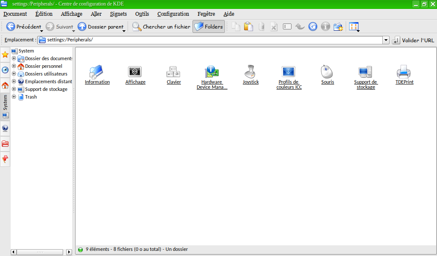Click the Dossier parent button
This screenshot has height=256, width=437.
tap(101, 26)
